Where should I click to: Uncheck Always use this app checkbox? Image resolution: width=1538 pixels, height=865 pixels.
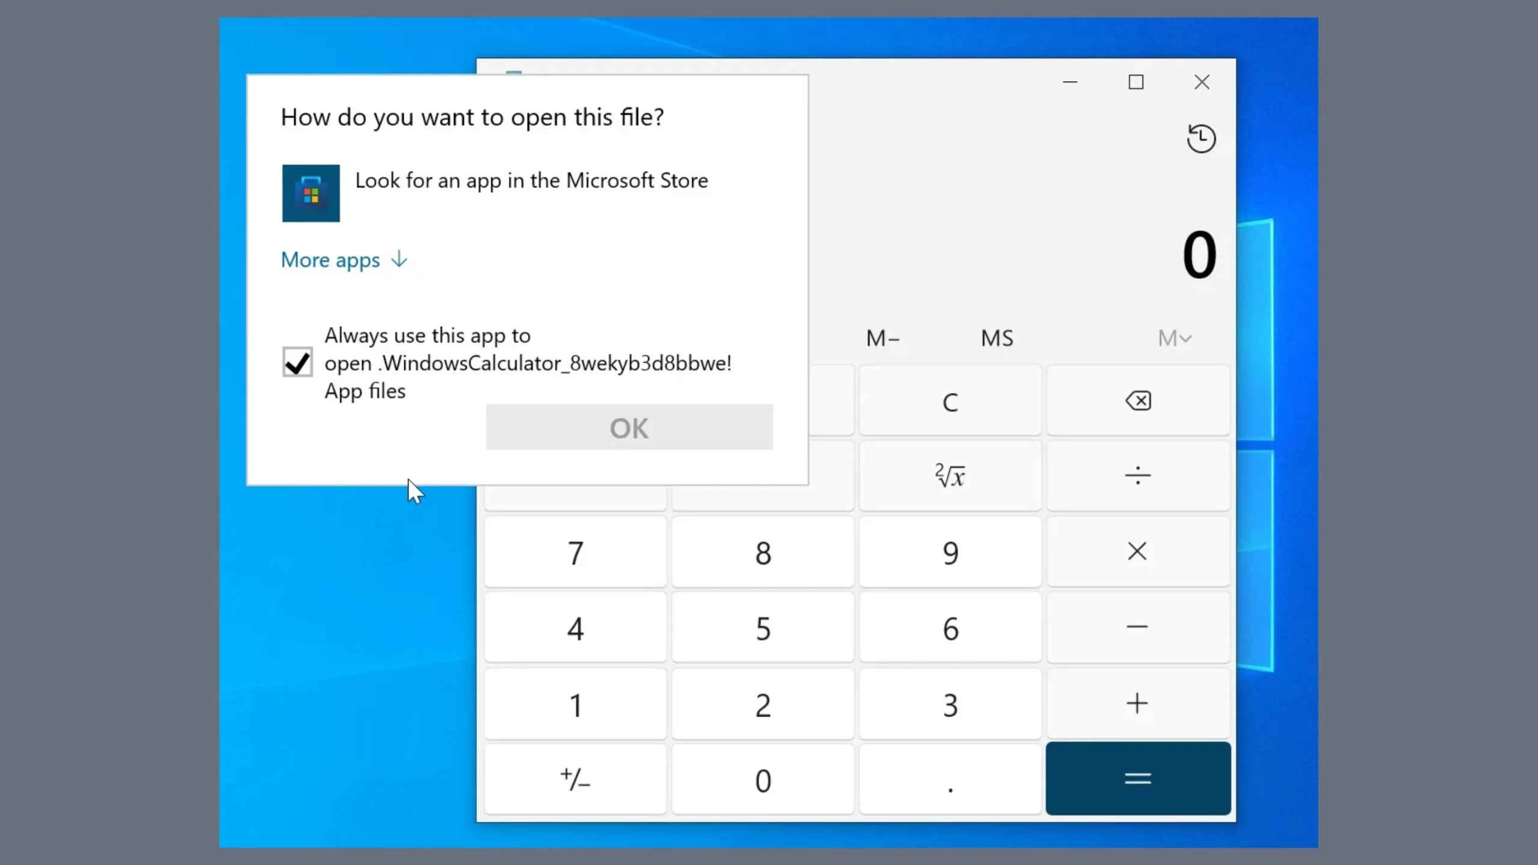click(297, 362)
